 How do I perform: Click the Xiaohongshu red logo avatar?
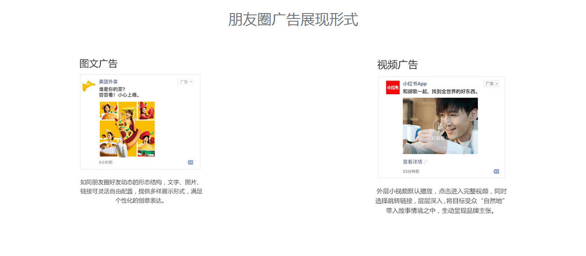click(393, 87)
